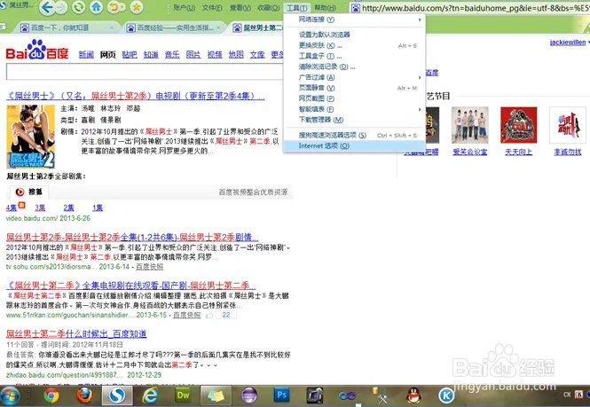Open the 图片 link in Baidu nav

[x=193, y=55]
